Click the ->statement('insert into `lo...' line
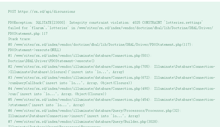220x127 pixels. pyautogui.click(x=46, y=105)
